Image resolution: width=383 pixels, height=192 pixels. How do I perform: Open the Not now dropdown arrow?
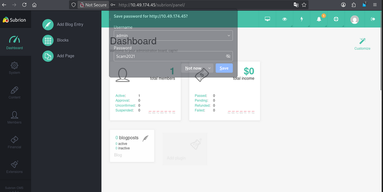point(210,68)
